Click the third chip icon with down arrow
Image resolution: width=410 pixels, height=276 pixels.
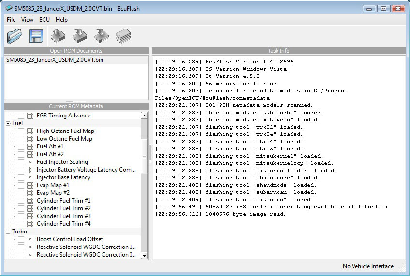click(102, 35)
